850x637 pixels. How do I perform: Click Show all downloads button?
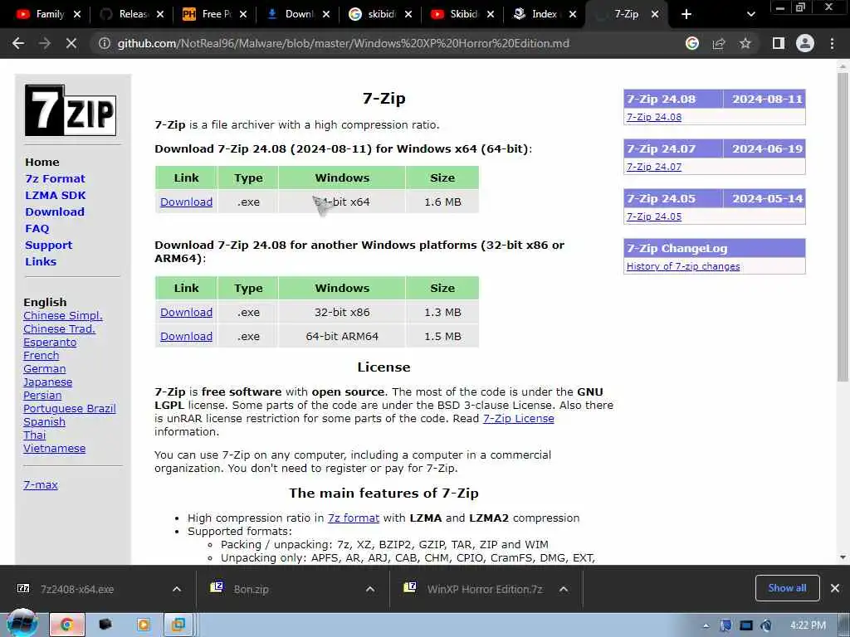(x=787, y=588)
